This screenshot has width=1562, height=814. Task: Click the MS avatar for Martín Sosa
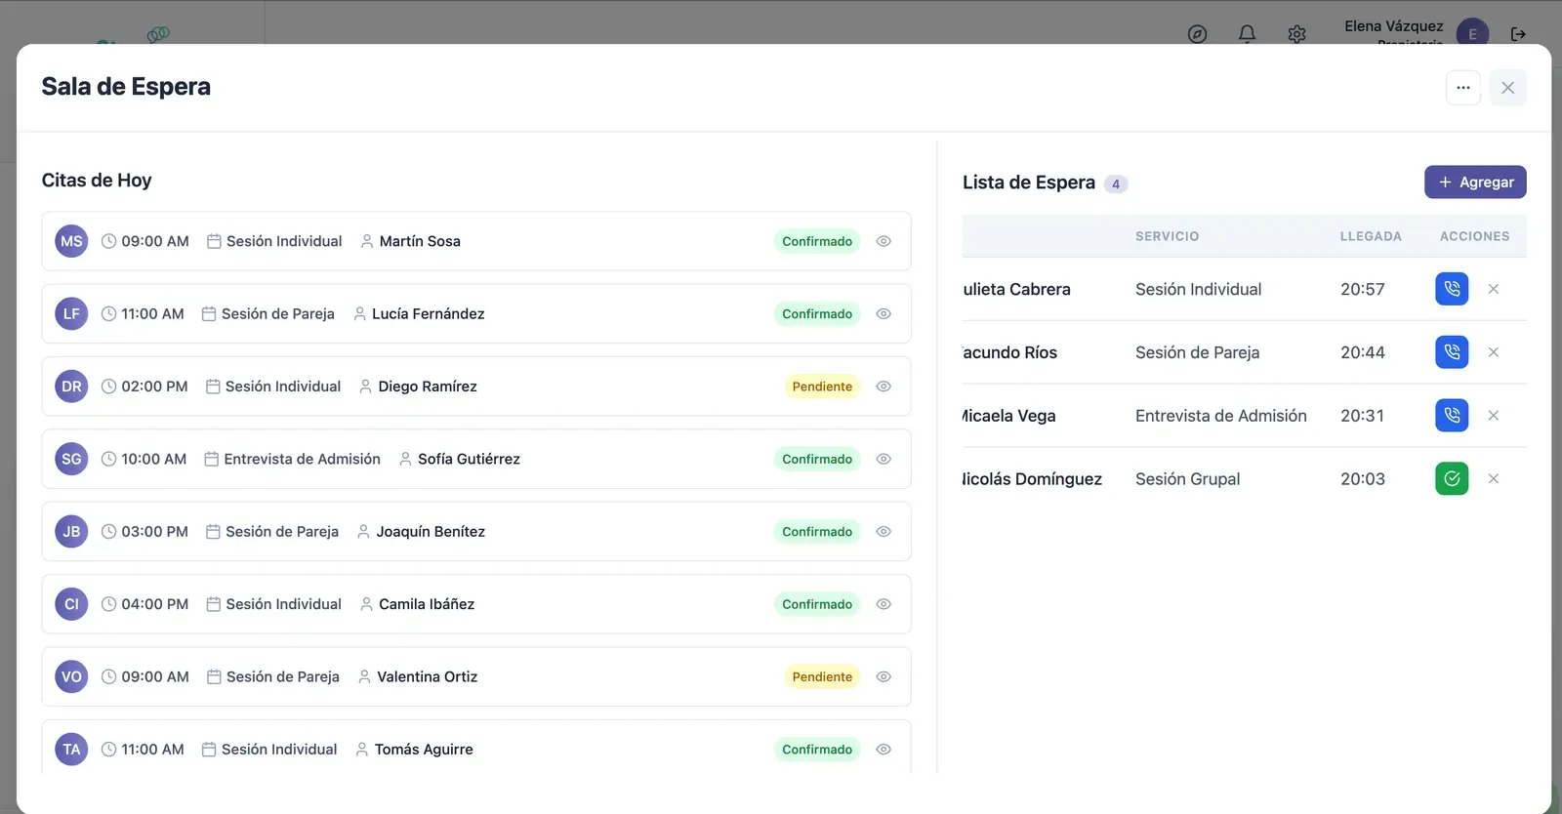tap(71, 241)
